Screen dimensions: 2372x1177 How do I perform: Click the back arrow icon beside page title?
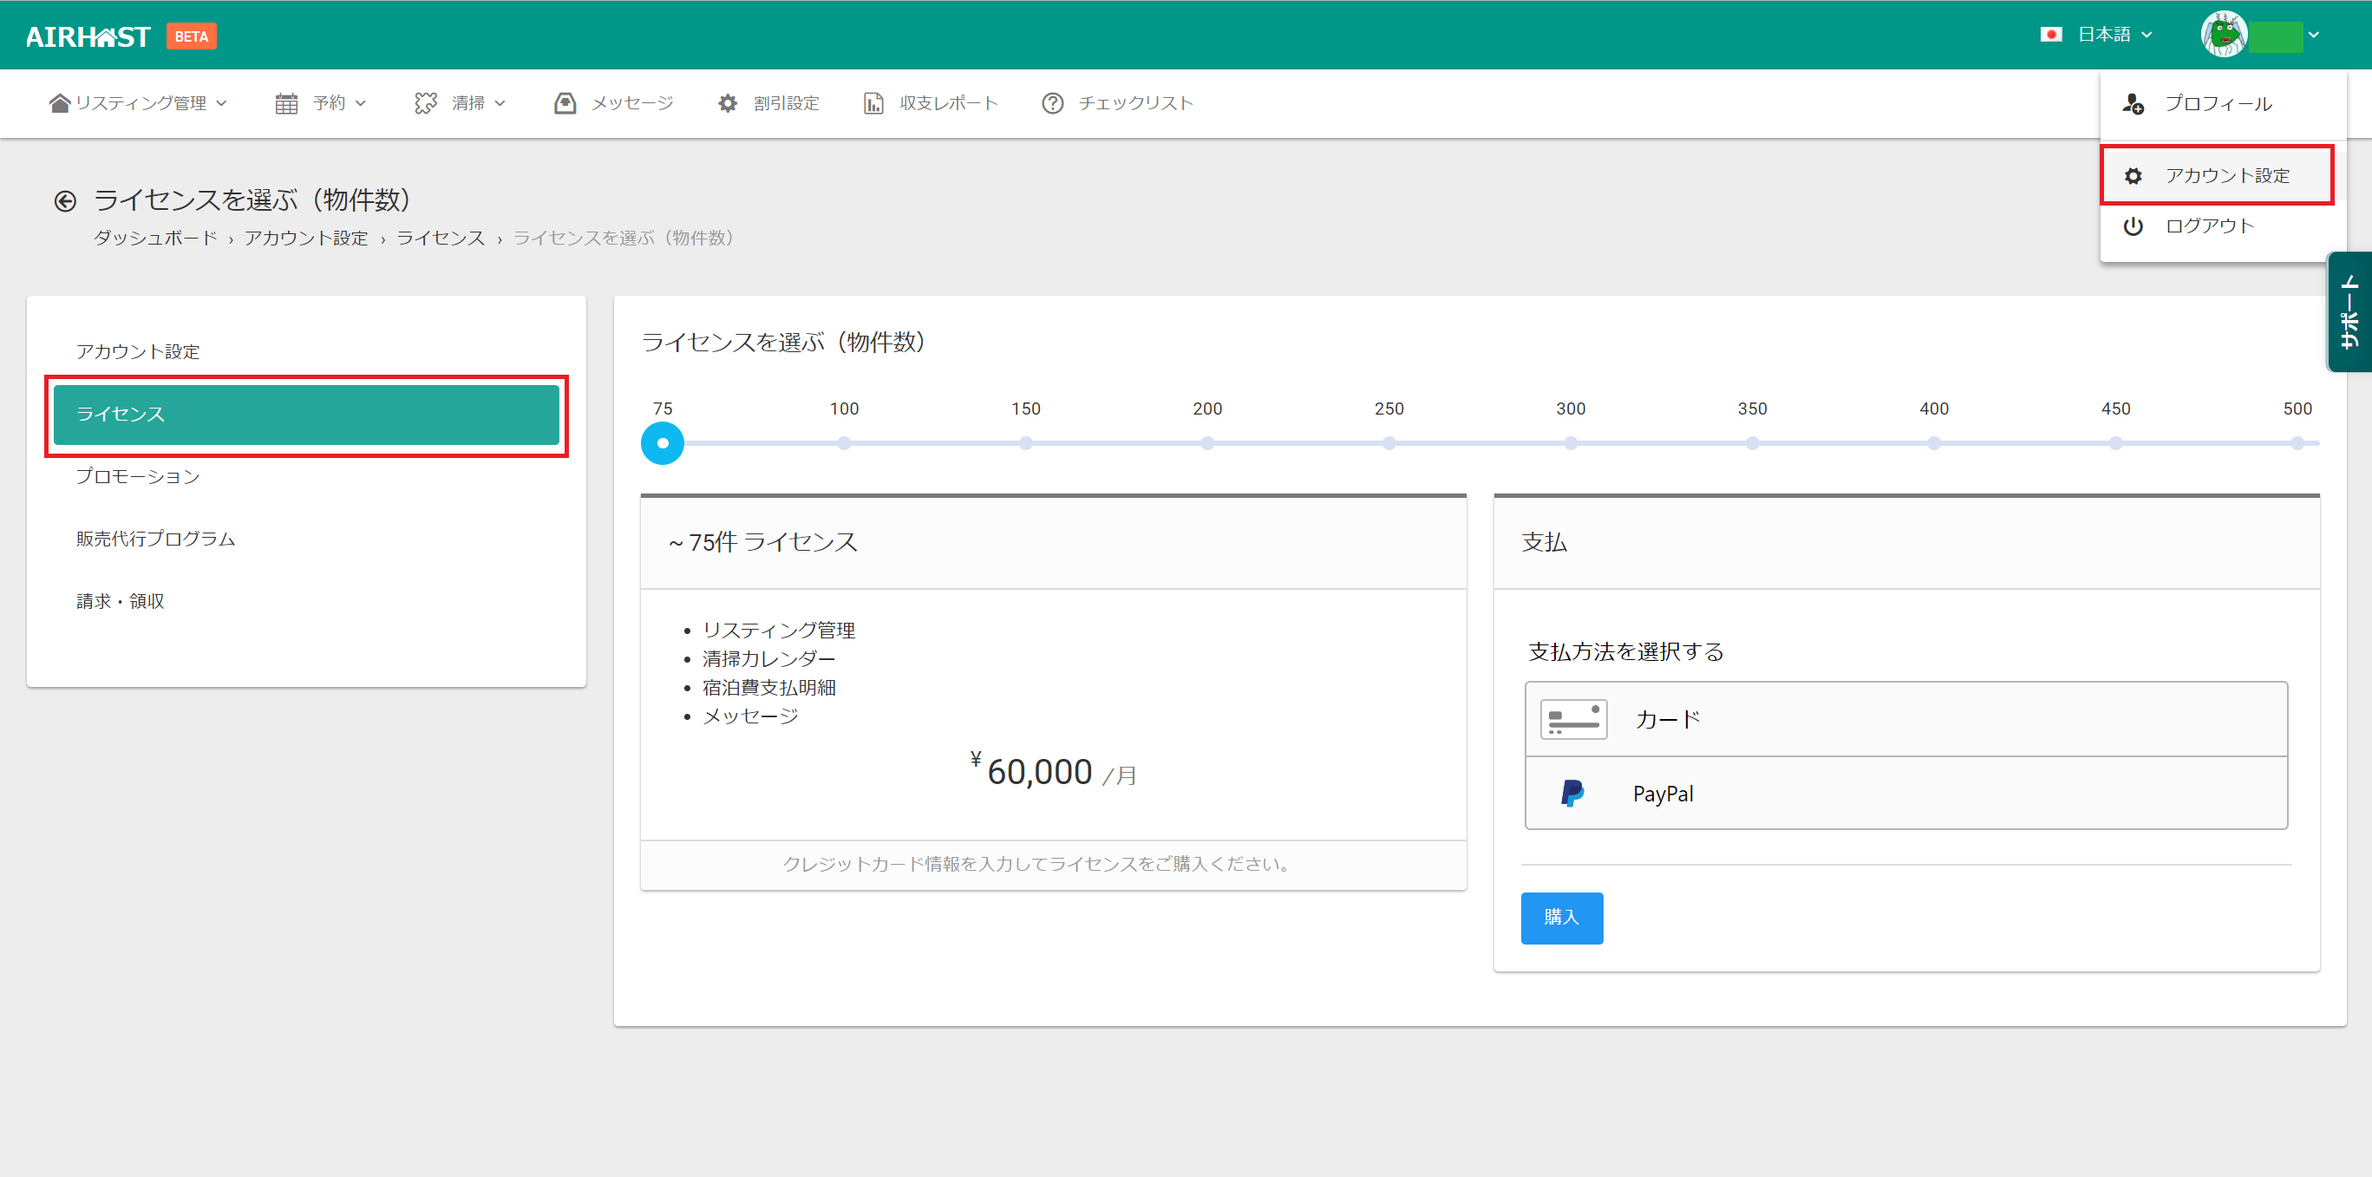pyautogui.click(x=64, y=200)
